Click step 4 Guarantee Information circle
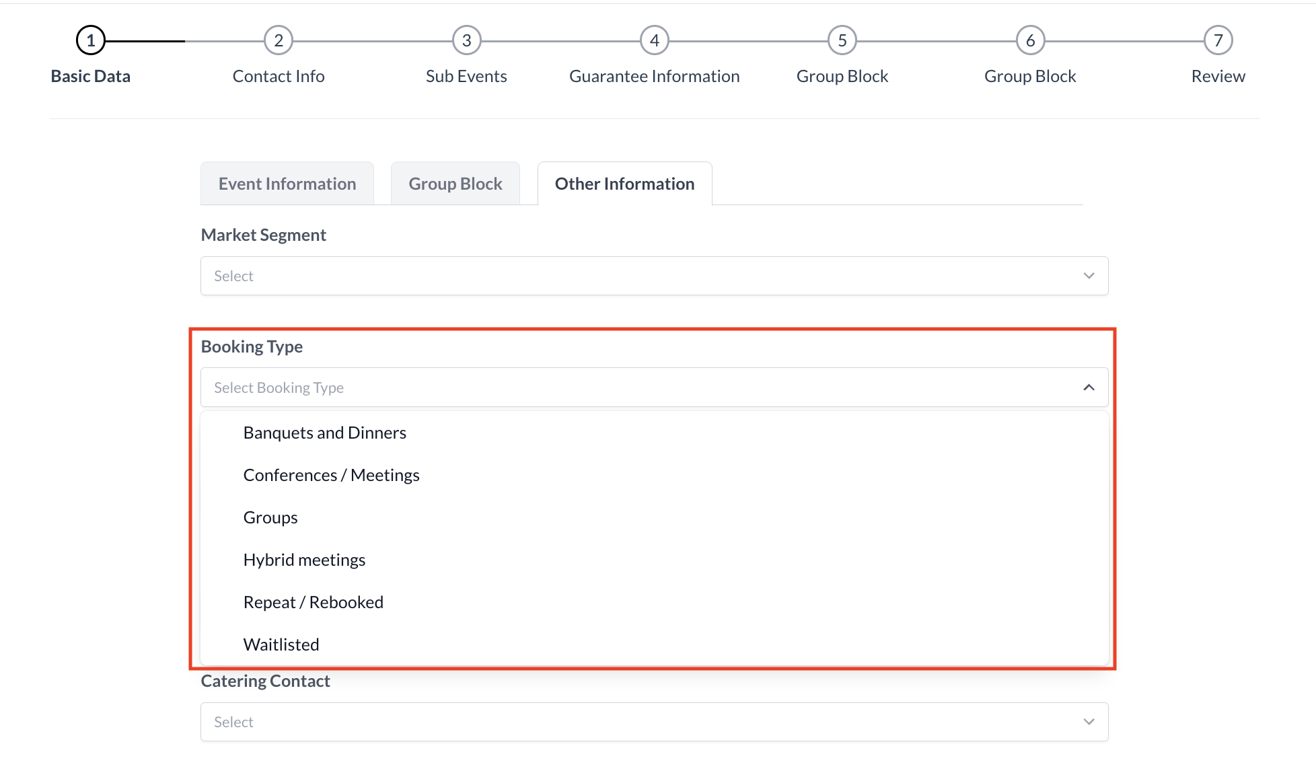Image resolution: width=1316 pixels, height=775 pixels. point(654,39)
